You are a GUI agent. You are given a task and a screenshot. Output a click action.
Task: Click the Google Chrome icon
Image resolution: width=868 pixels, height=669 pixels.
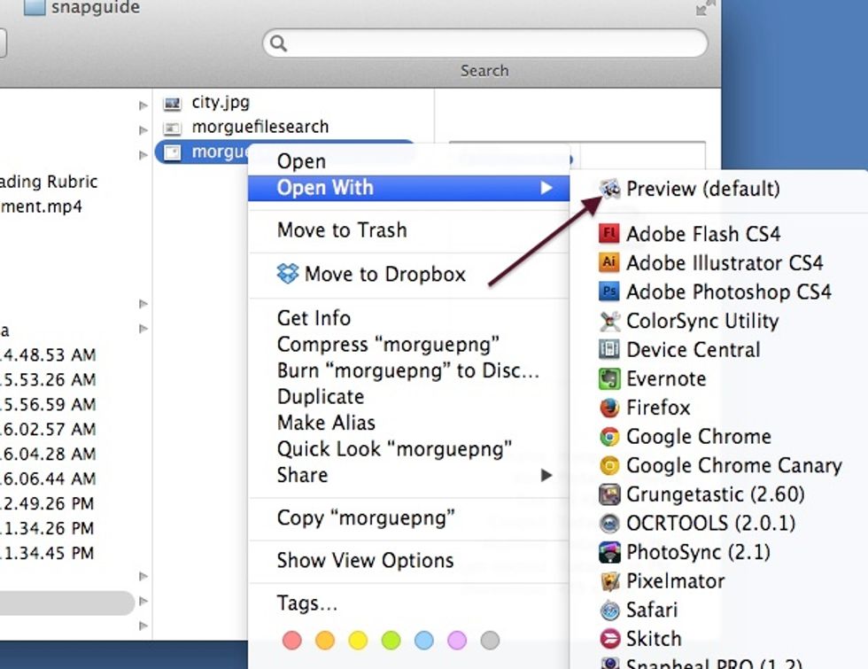(x=609, y=436)
